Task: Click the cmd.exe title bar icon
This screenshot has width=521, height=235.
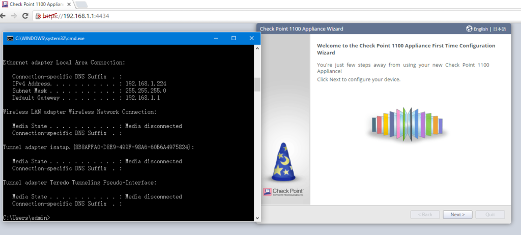Action: point(10,38)
